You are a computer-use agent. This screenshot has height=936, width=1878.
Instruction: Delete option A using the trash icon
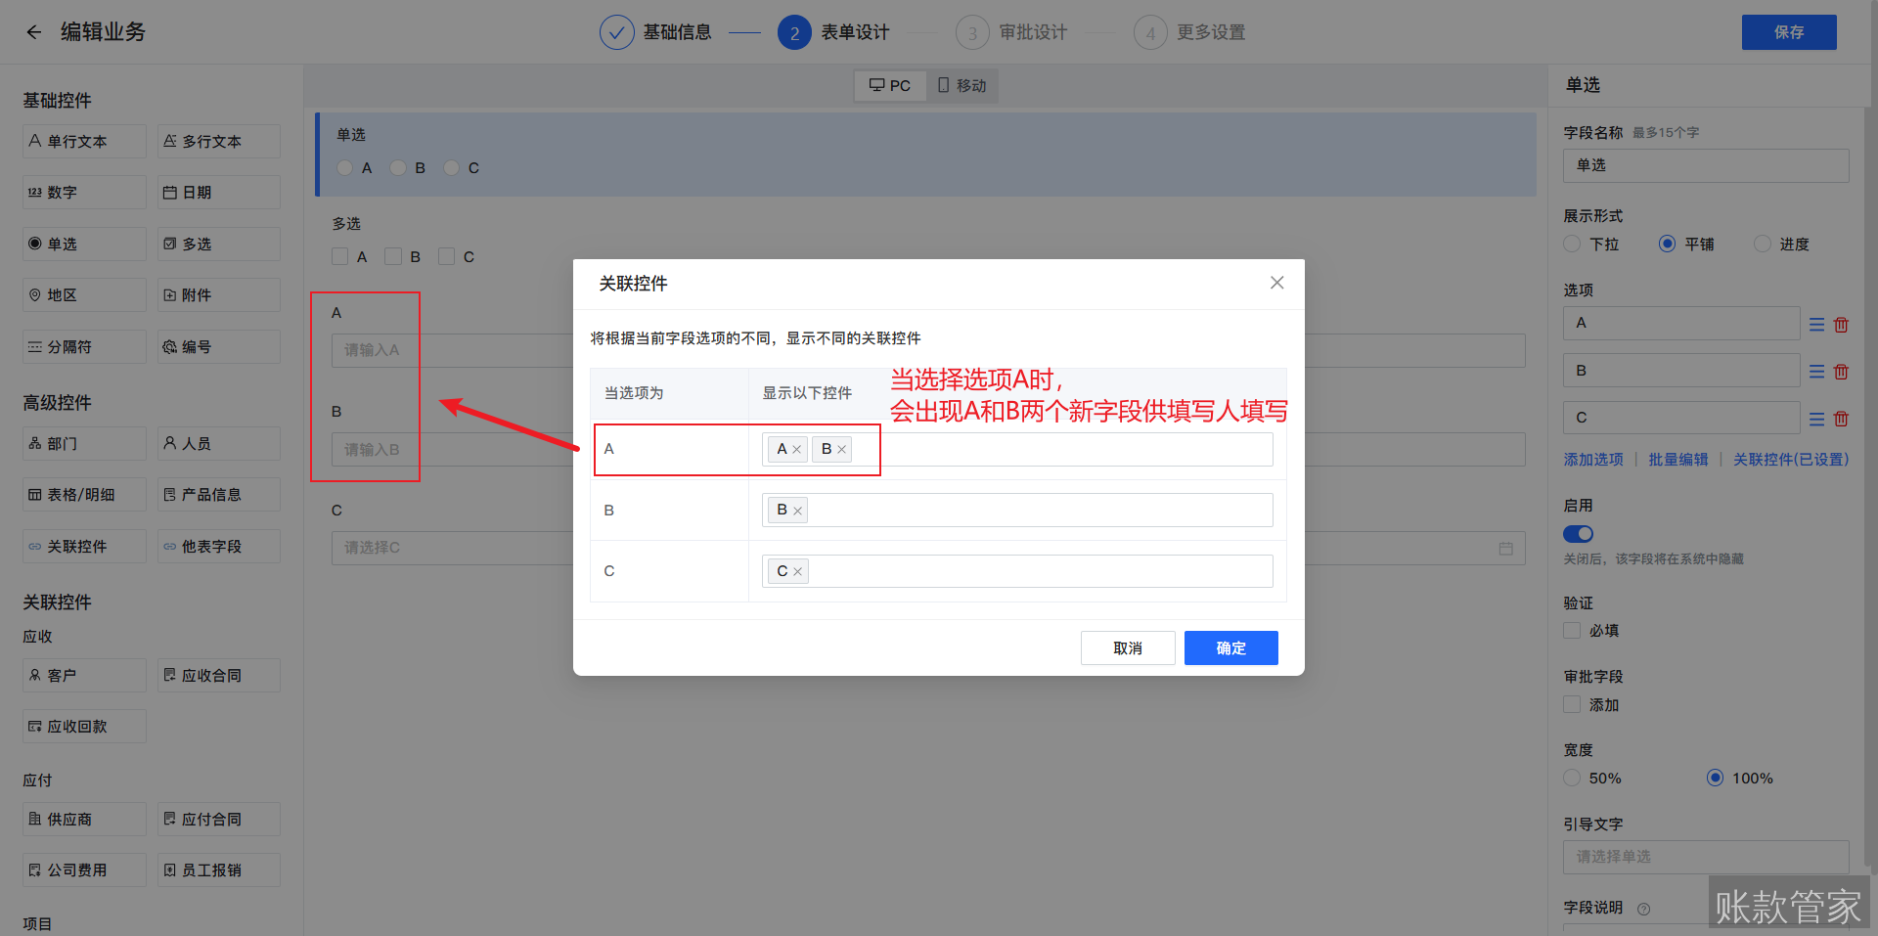click(x=1841, y=324)
